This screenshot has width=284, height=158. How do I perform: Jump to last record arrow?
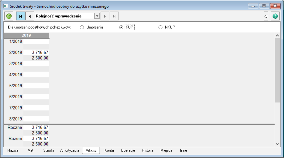[114, 16]
